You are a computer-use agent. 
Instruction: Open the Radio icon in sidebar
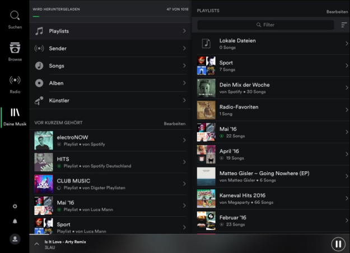(x=15, y=80)
